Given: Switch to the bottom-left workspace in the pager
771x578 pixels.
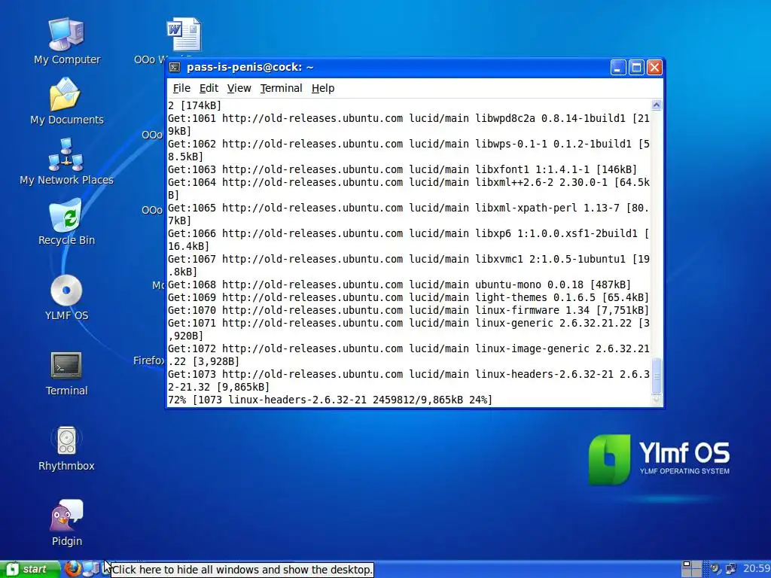Looking at the screenshot, I should [687, 573].
